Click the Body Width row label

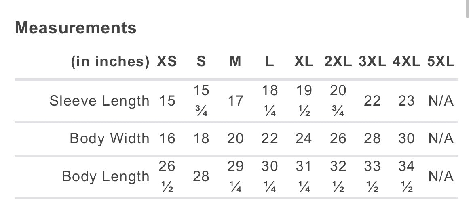tap(110, 139)
